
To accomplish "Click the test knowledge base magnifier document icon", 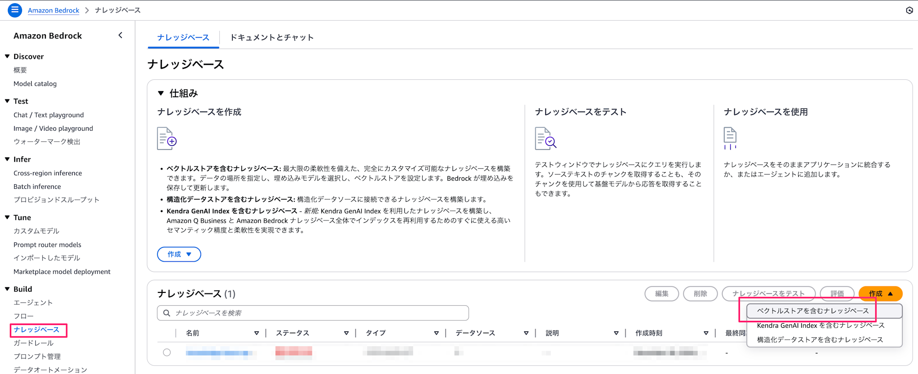I will [x=545, y=138].
